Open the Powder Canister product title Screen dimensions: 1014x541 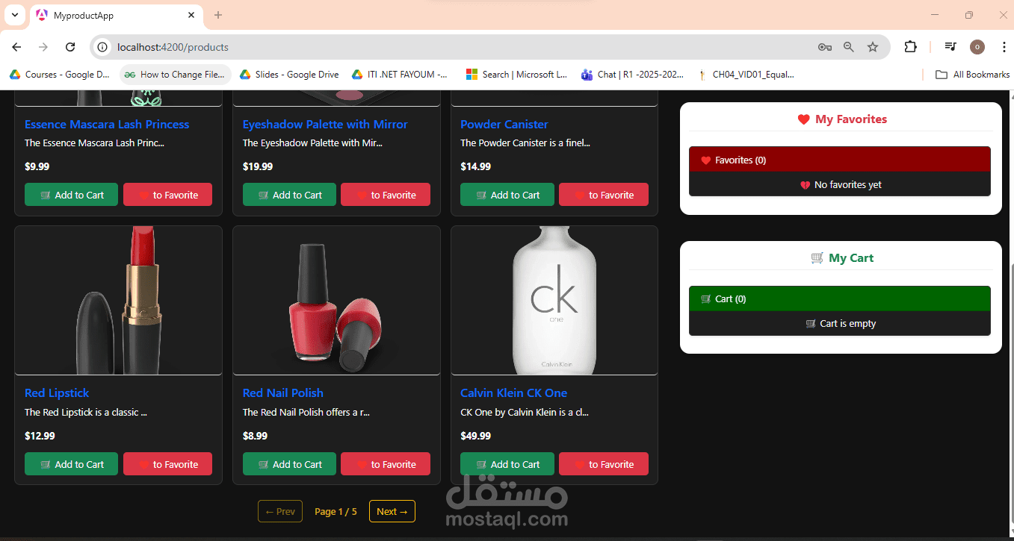pos(504,125)
